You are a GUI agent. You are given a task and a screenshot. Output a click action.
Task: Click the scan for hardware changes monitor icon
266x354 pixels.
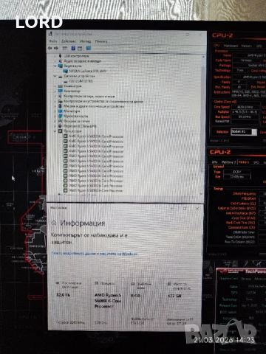[x=89, y=48]
